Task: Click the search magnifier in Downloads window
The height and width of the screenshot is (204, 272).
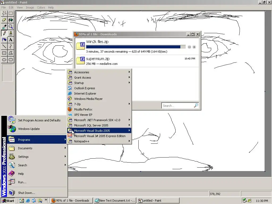Action: [x=196, y=105]
